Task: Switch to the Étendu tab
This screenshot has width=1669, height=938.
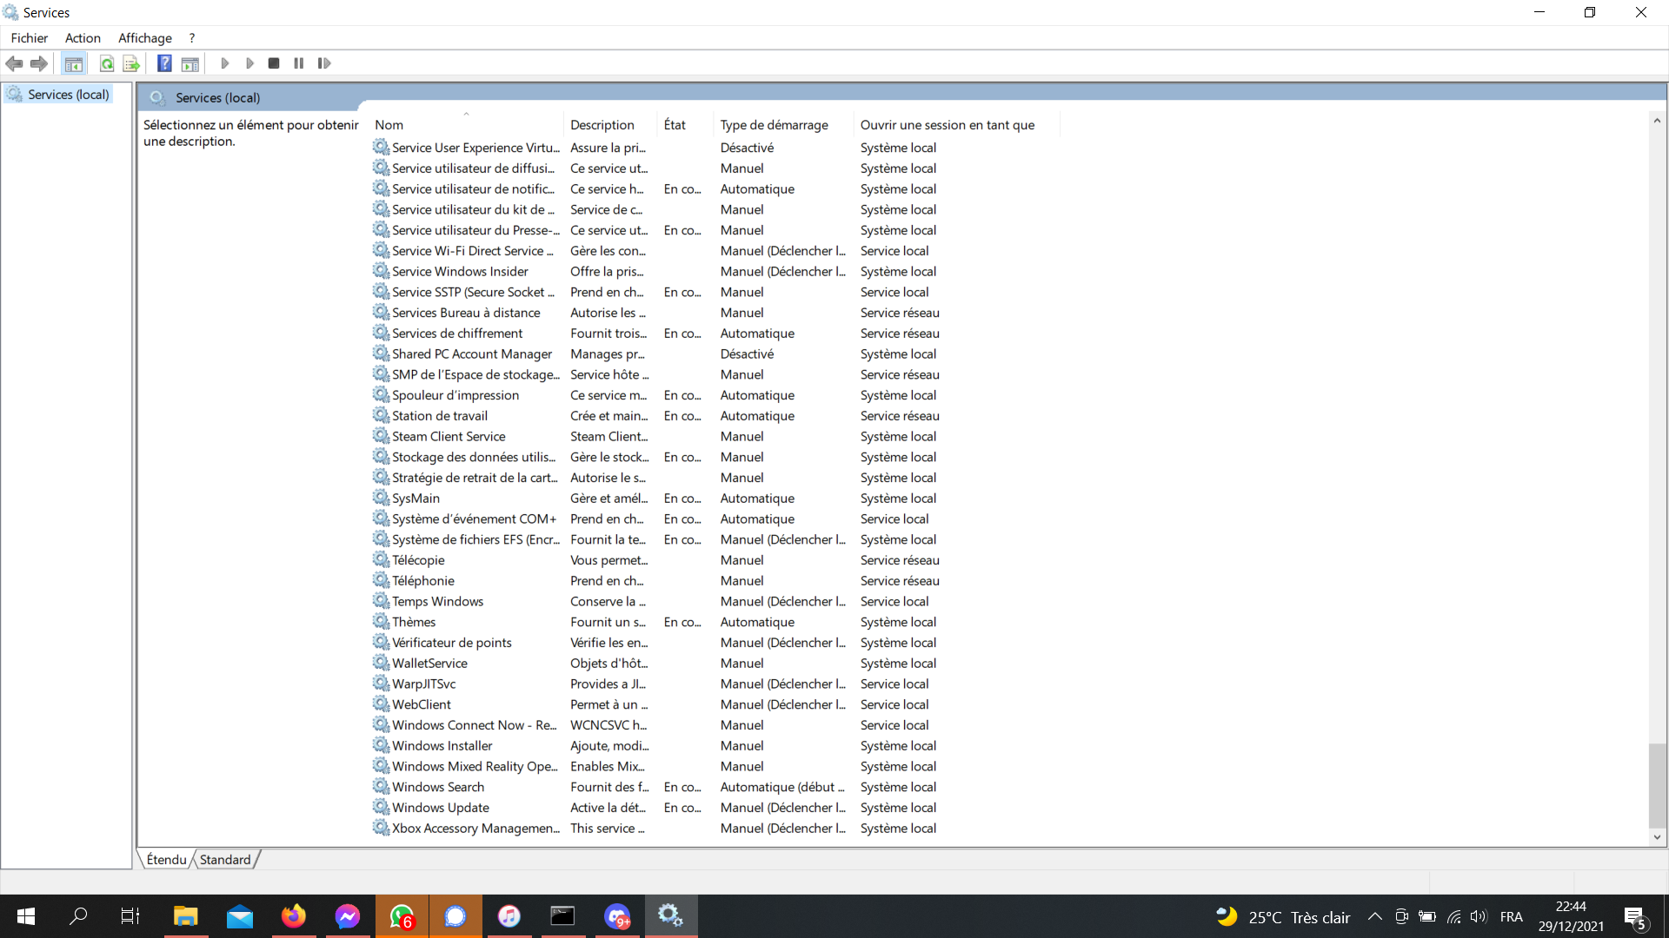Action: pyautogui.click(x=166, y=860)
